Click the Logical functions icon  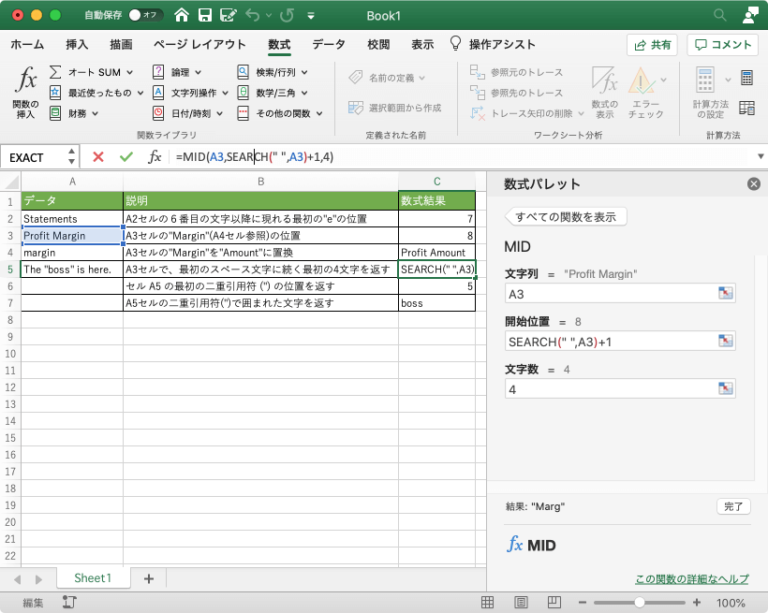click(x=158, y=72)
